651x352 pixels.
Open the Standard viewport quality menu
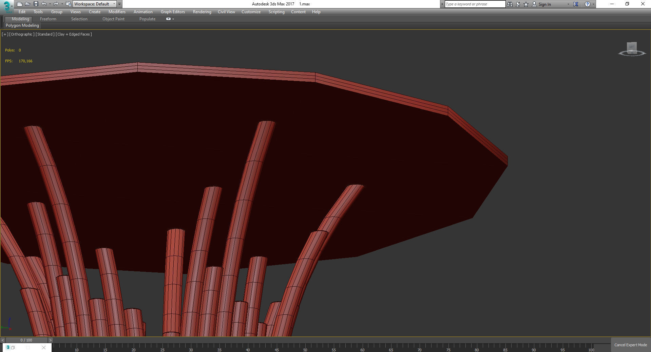(45, 34)
